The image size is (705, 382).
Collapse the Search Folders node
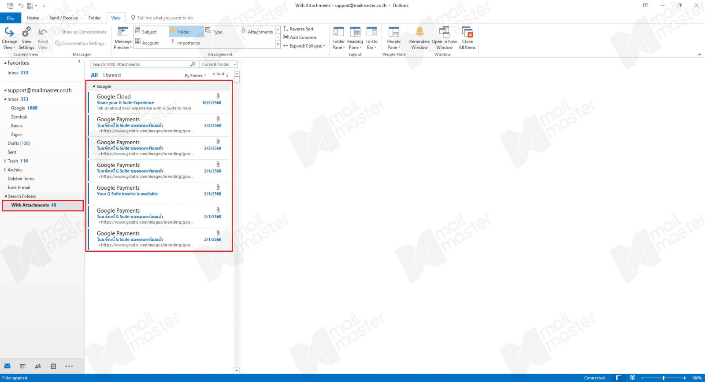click(5, 196)
